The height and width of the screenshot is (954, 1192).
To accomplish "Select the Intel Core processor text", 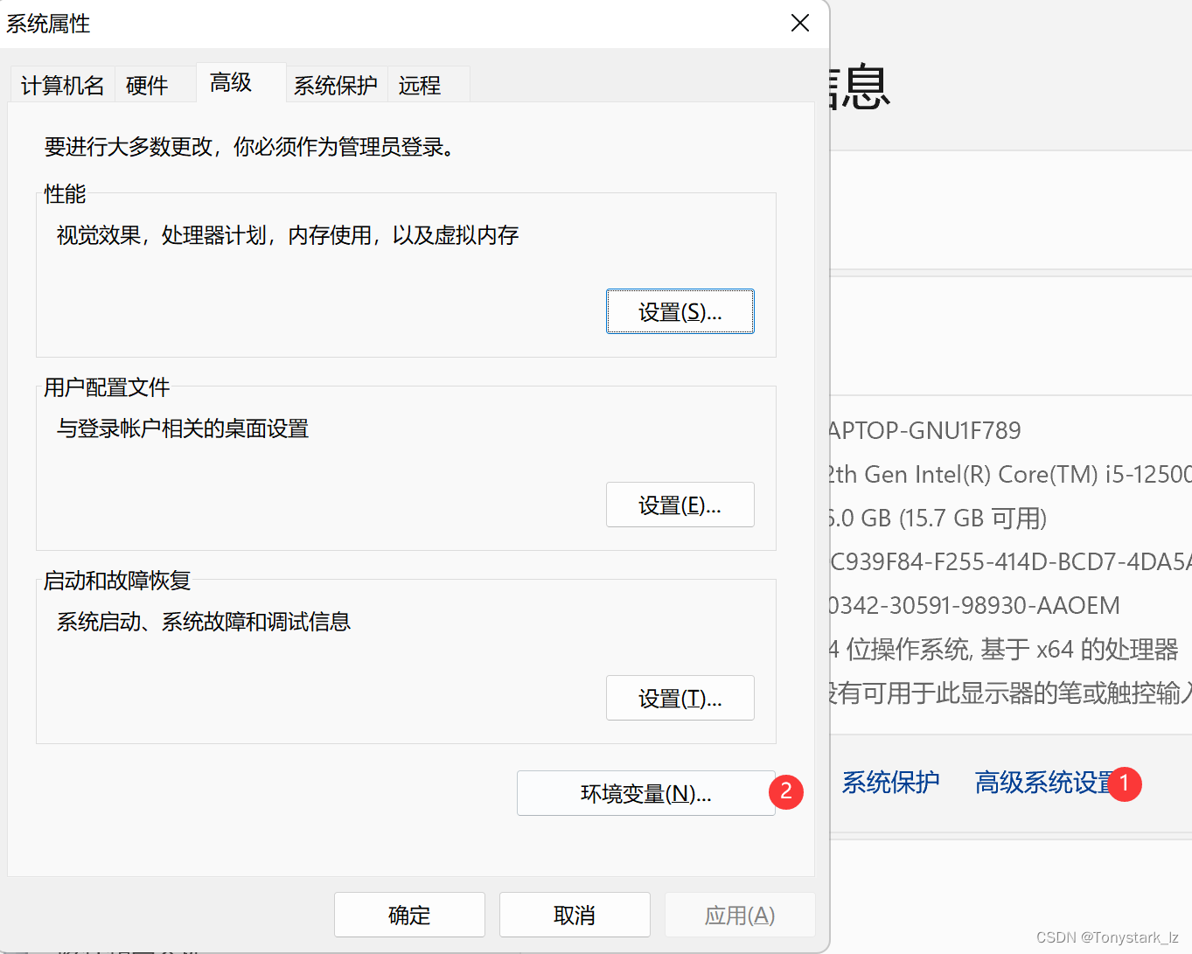I will [1010, 474].
